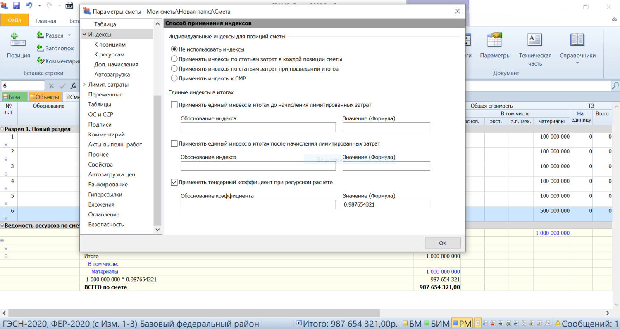Click the Итого sigma icon in status bar
The image size is (620, 329).
click(x=299, y=324)
